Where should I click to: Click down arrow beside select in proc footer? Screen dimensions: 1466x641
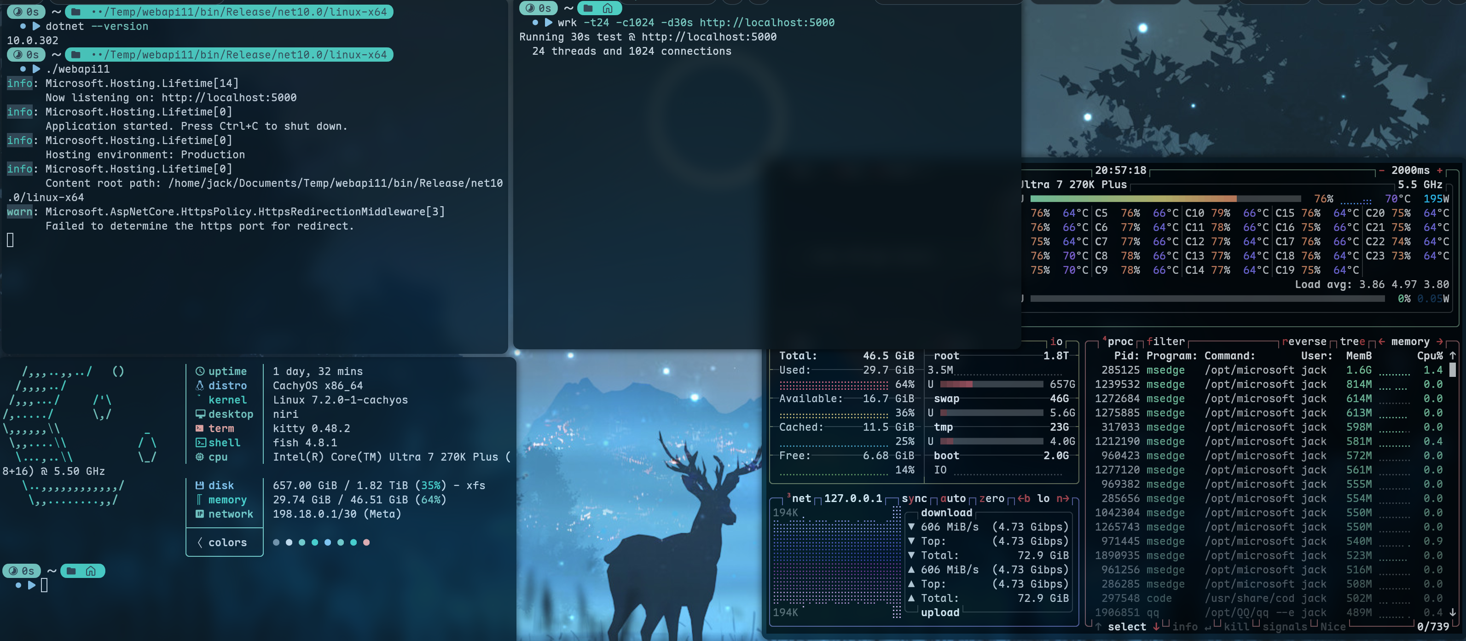(x=1156, y=626)
